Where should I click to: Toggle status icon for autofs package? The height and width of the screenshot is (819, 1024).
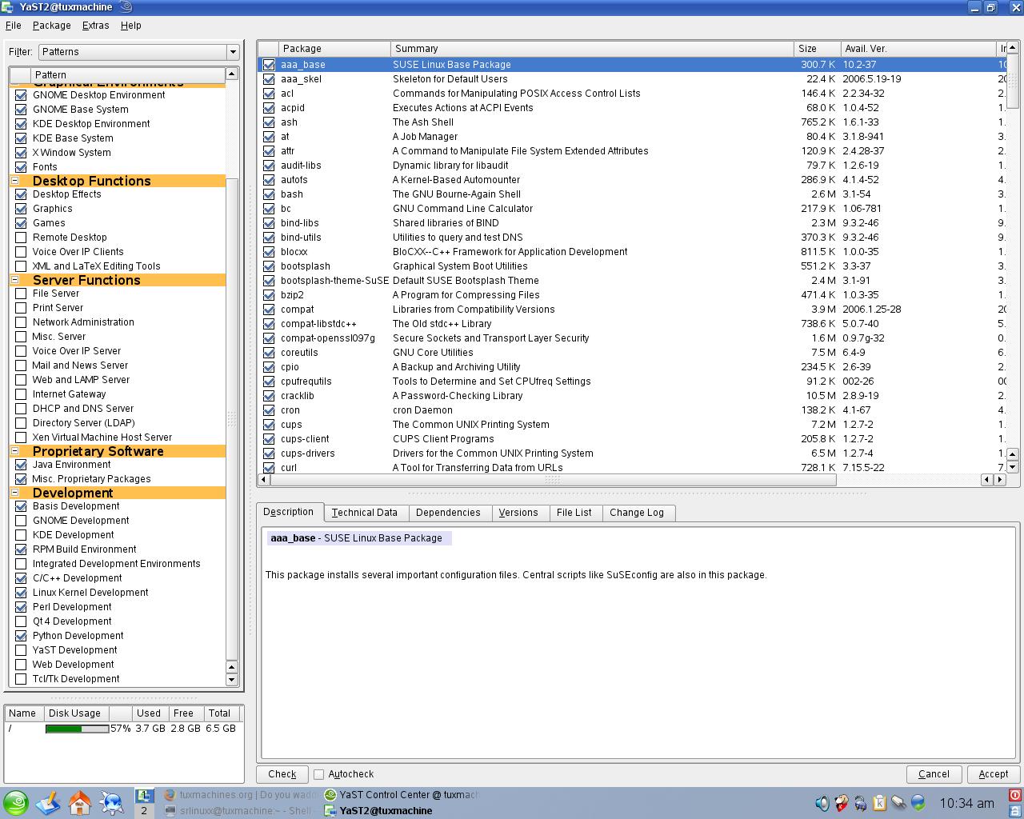click(x=269, y=180)
